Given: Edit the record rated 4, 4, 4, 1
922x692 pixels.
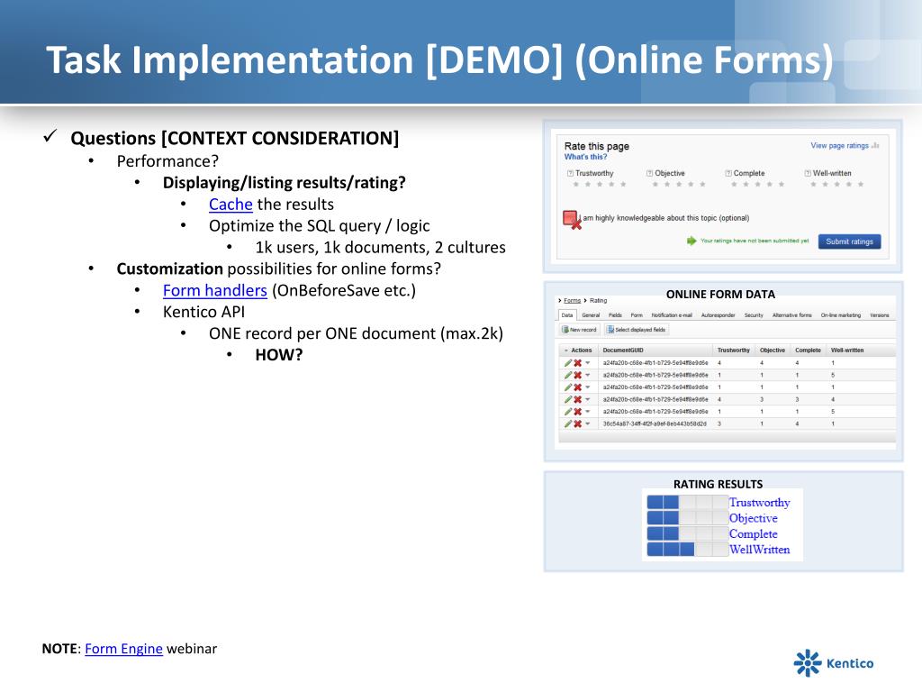Looking at the screenshot, I should tap(568, 363).
